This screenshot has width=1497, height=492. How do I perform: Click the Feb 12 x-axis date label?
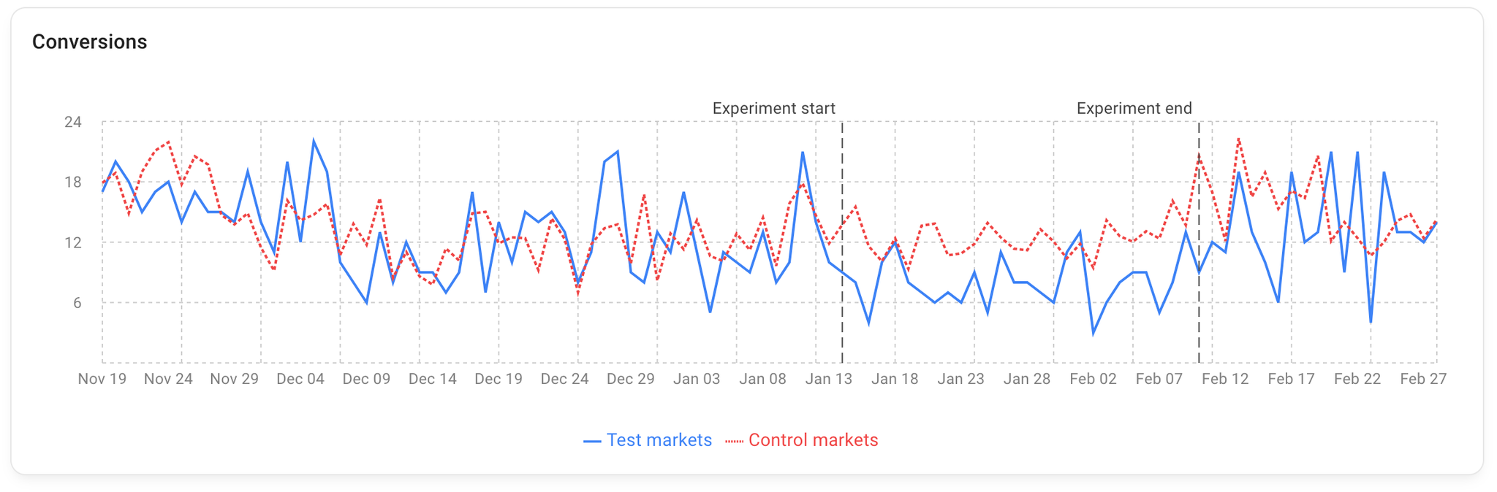pyautogui.click(x=1225, y=379)
